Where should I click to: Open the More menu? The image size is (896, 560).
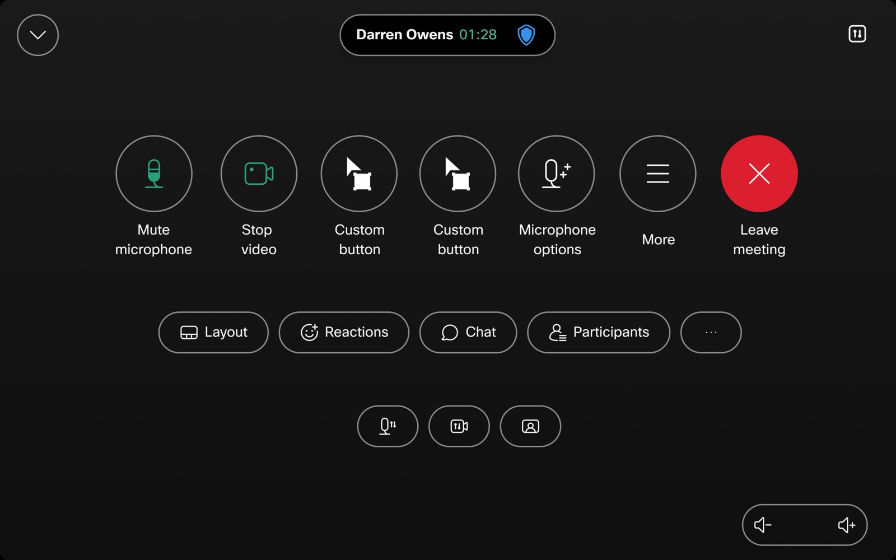coord(658,174)
